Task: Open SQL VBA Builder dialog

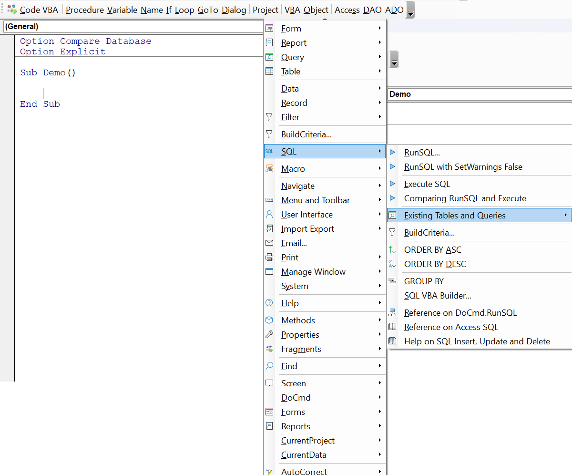Action: [x=438, y=296]
